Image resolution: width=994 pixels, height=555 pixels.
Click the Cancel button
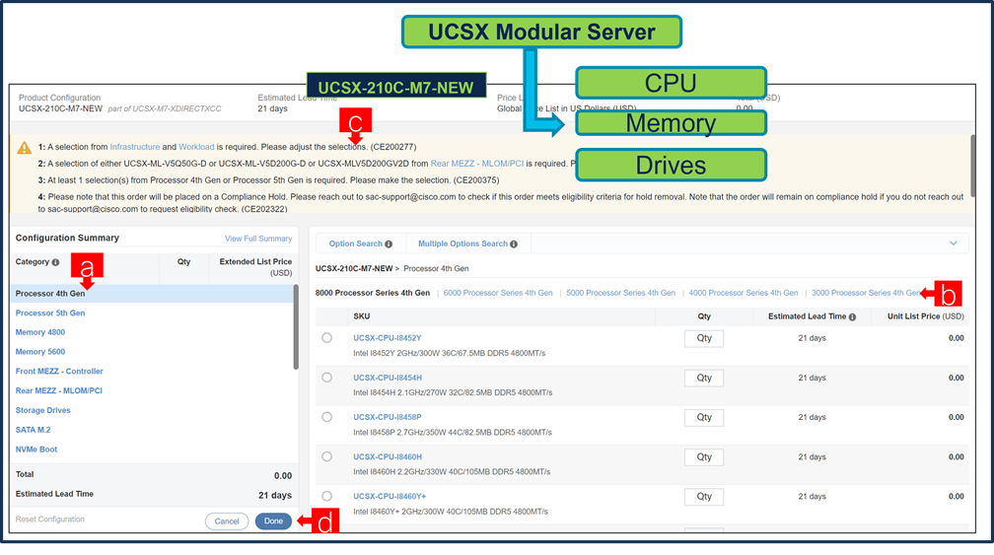tap(227, 521)
